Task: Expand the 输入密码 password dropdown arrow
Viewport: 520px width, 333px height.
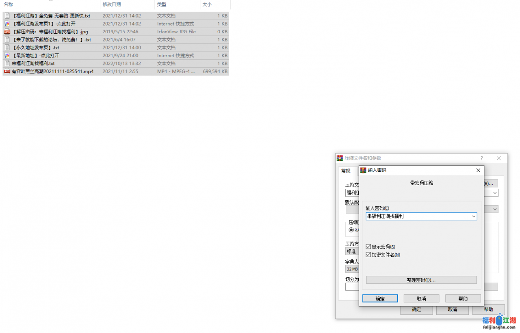Action: pyautogui.click(x=474, y=217)
